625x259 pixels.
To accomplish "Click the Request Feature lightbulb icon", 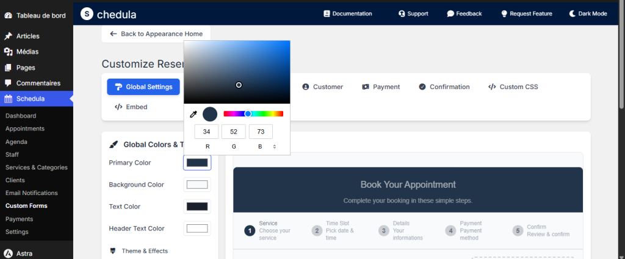I will (x=504, y=13).
